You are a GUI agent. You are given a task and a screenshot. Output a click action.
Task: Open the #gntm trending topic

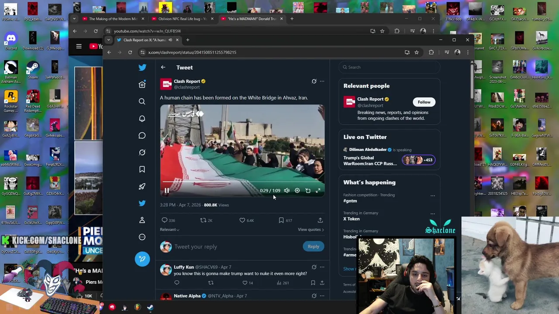coord(350,201)
